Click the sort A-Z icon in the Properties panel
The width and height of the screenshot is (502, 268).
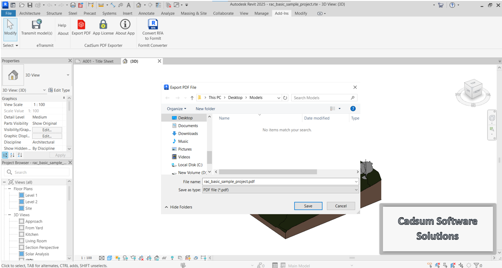(12, 155)
